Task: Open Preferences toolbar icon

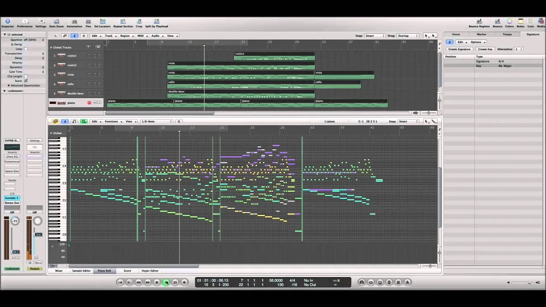Action: pos(24,23)
